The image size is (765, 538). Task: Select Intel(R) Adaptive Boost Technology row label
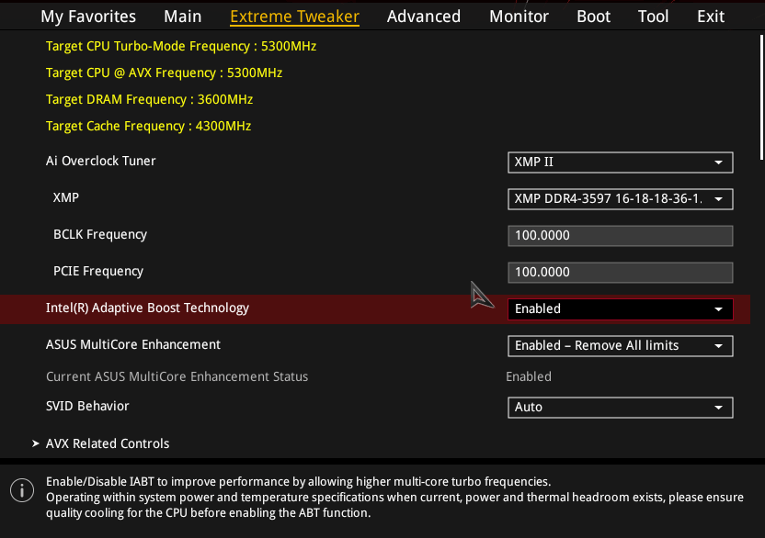tap(147, 308)
